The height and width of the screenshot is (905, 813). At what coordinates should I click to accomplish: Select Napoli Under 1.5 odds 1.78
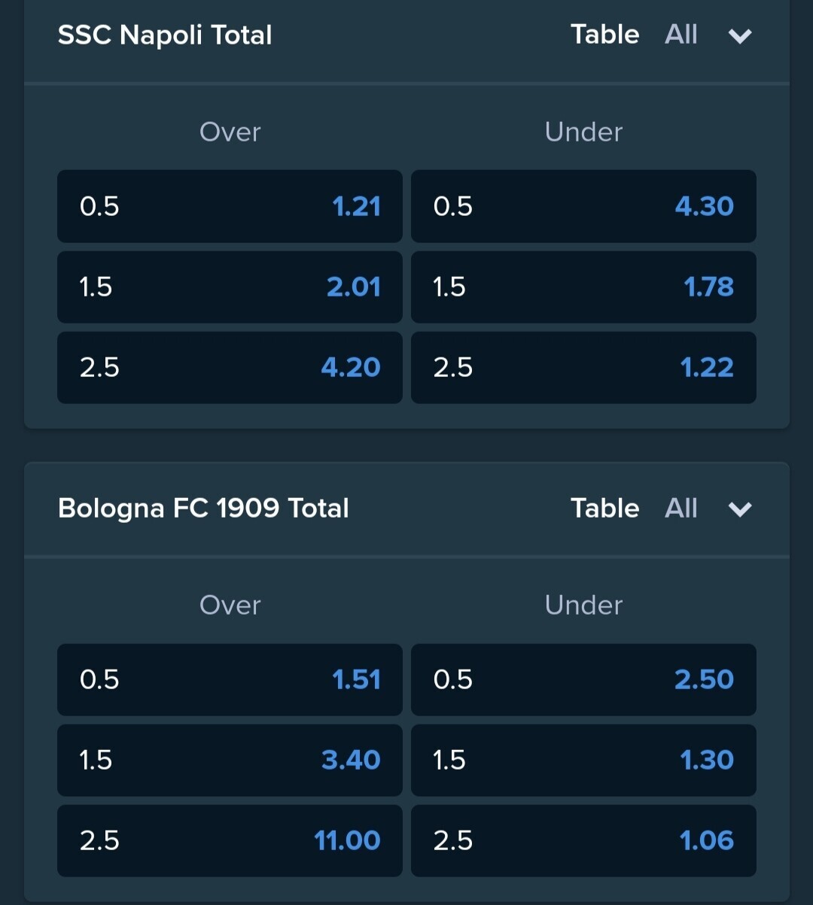pyautogui.click(x=583, y=287)
